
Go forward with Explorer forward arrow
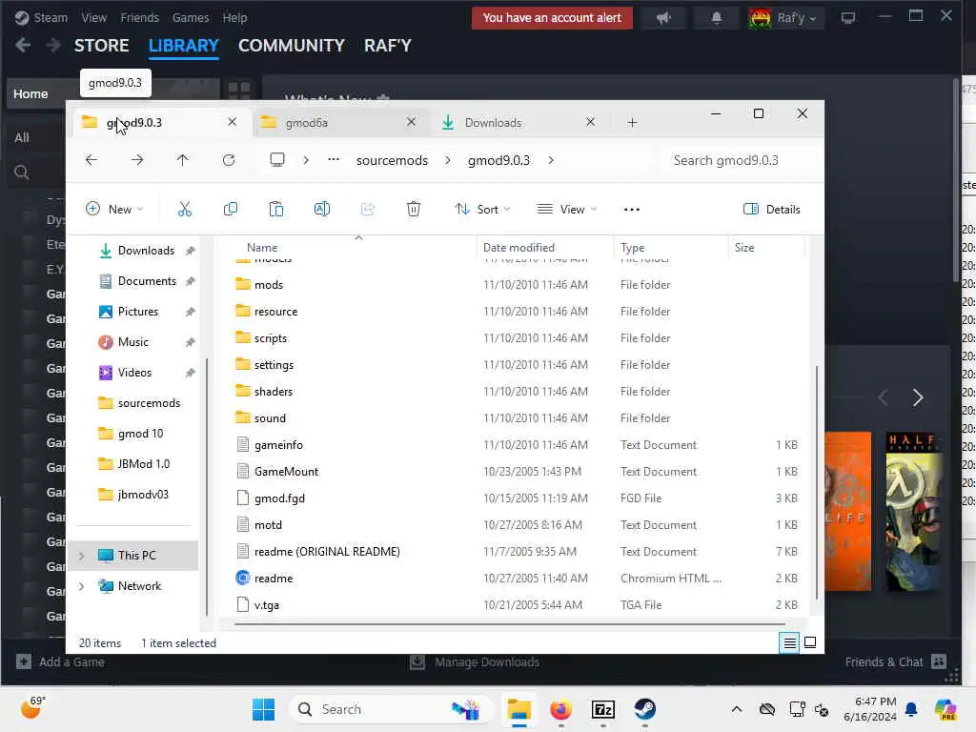point(137,160)
